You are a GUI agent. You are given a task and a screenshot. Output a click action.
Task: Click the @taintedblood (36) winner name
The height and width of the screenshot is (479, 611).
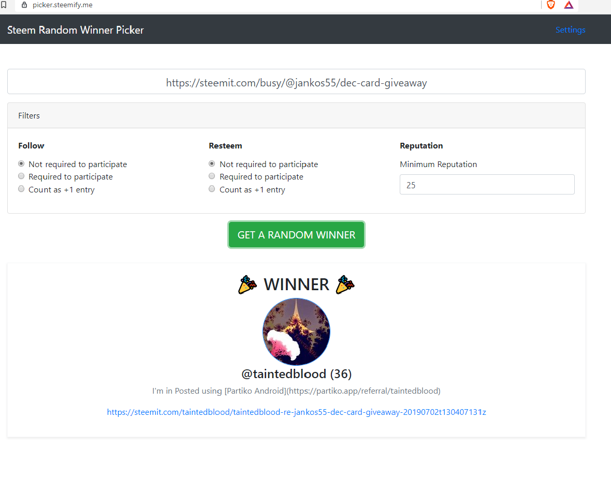[296, 374]
